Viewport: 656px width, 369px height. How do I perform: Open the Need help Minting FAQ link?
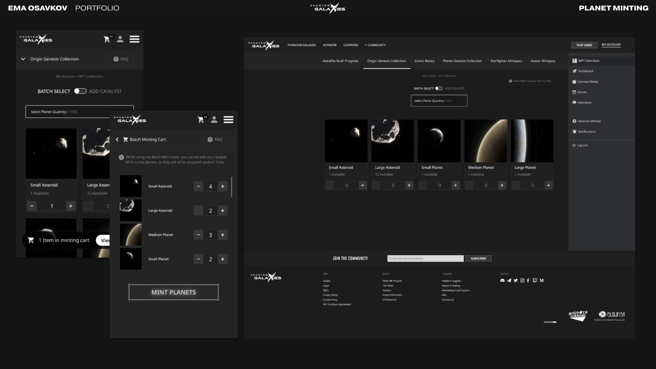(530, 81)
